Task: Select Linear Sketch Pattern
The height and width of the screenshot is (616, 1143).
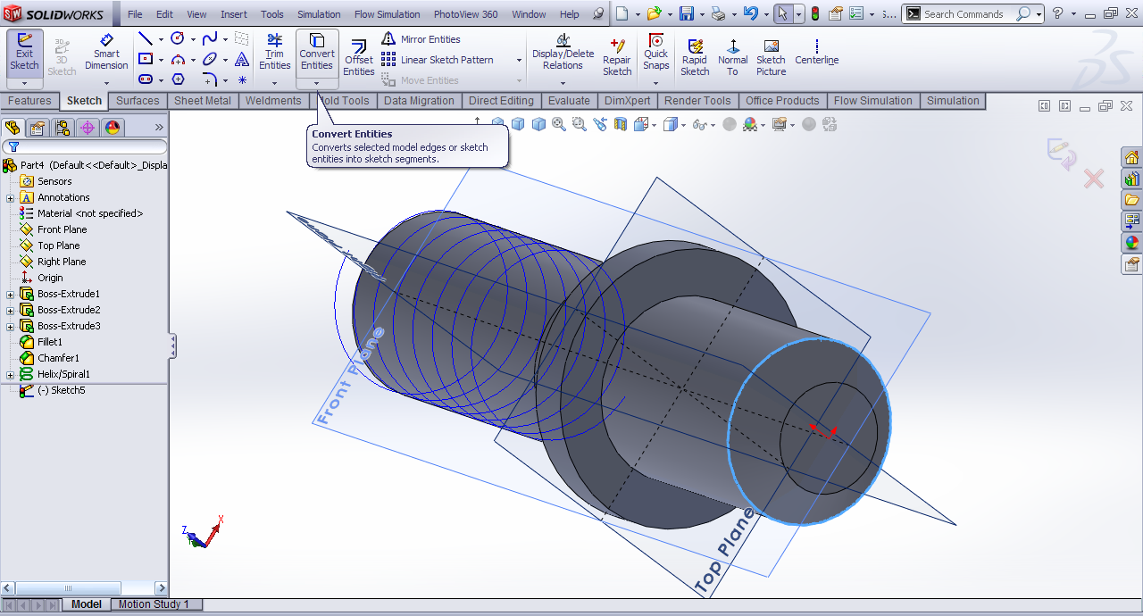Action: [x=446, y=60]
